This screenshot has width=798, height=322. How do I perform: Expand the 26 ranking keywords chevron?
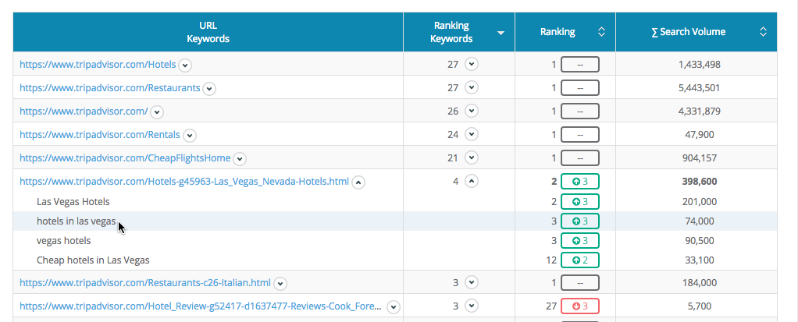click(472, 111)
